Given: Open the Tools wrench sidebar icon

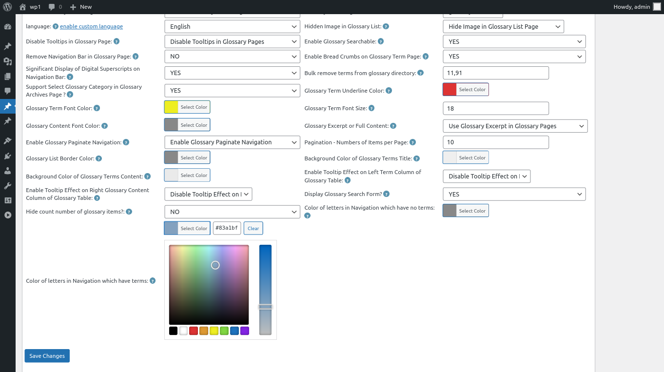Looking at the screenshot, I should pyautogui.click(x=7, y=186).
